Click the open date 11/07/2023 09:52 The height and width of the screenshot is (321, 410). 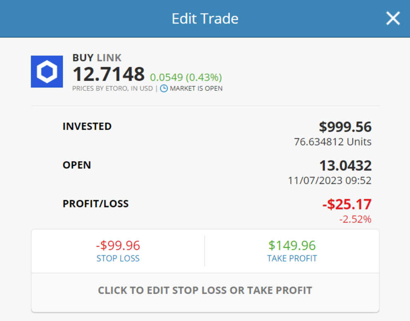[329, 181]
